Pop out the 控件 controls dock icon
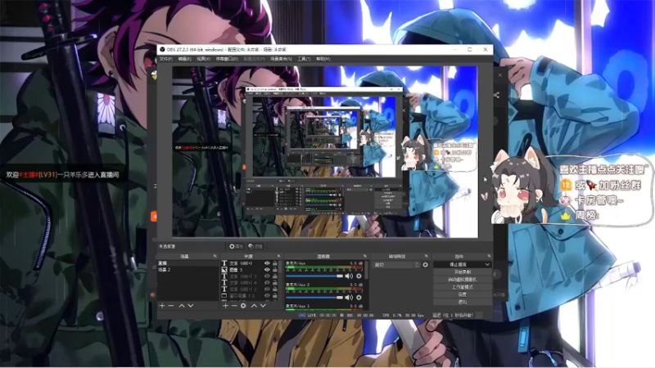 (x=488, y=256)
